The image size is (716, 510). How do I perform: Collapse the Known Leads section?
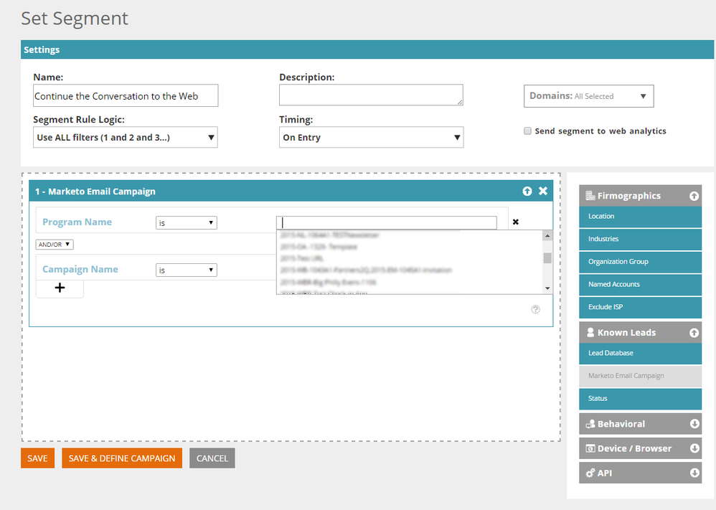click(x=694, y=333)
